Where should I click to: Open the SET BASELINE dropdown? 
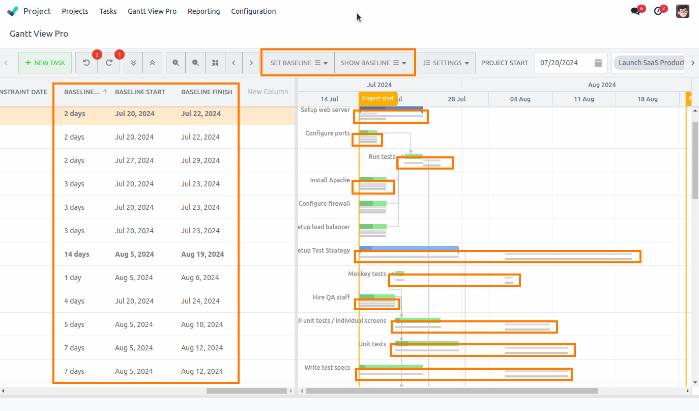298,62
